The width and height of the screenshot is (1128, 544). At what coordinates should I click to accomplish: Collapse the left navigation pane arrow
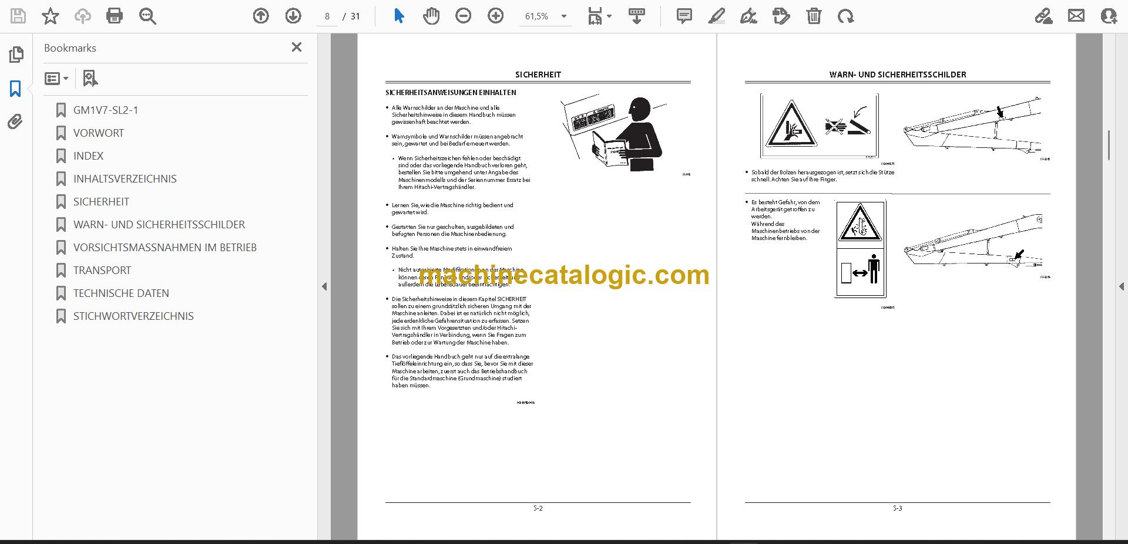point(324,286)
